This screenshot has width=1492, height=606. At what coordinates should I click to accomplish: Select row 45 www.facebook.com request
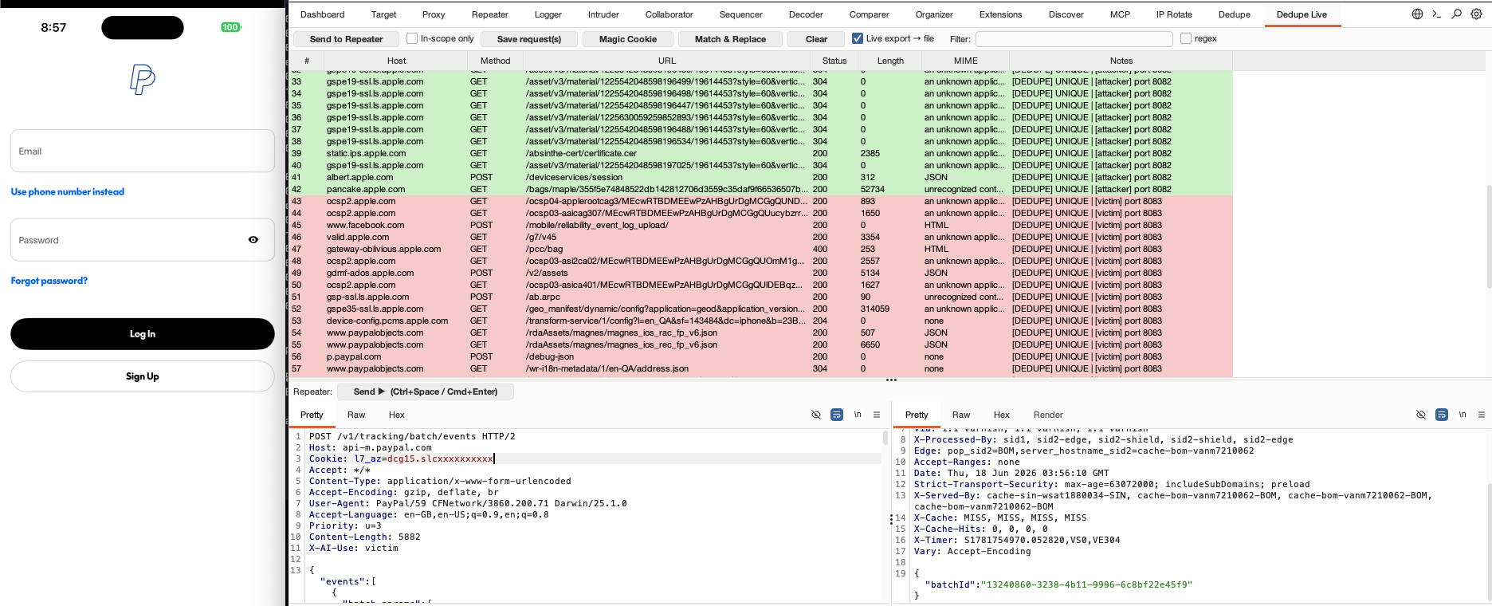(x=760, y=225)
